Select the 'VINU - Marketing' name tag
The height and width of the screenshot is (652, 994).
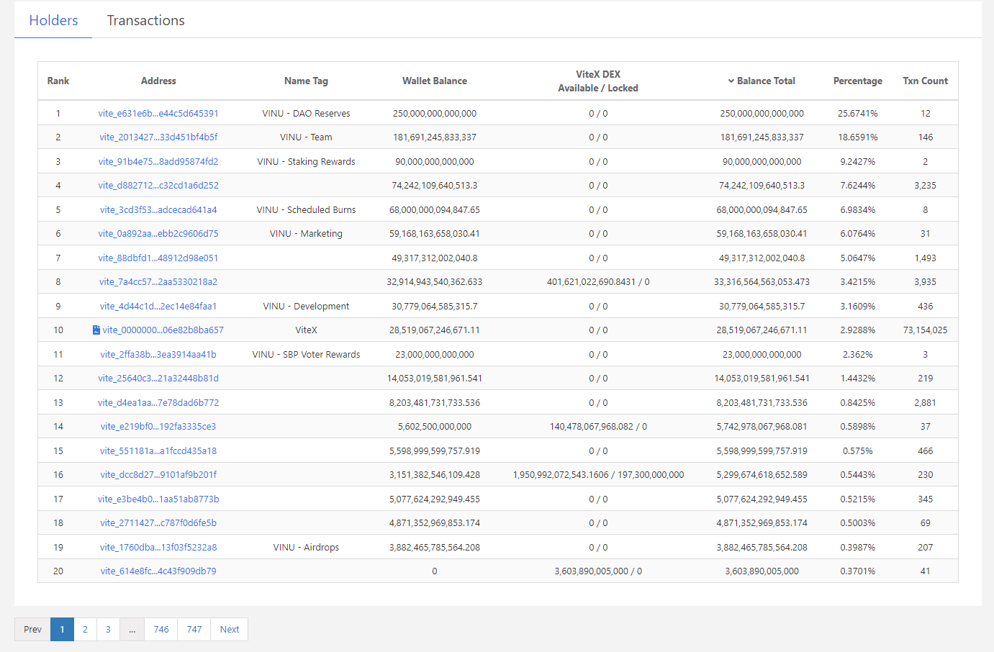[306, 234]
